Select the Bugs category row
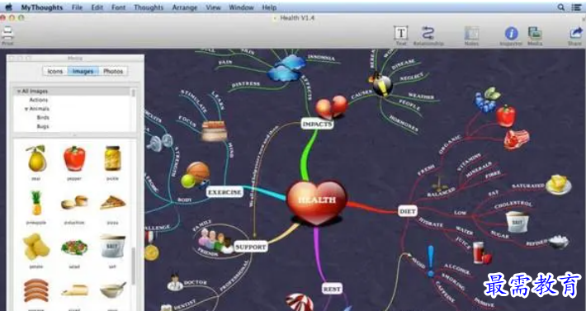Image resolution: width=586 pixels, height=311 pixels. pyautogui.click(x=43, y=126)
